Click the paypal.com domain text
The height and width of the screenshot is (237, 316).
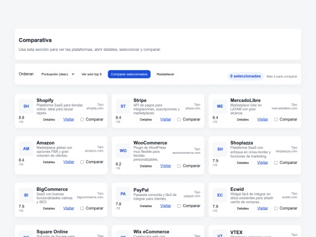192,196
